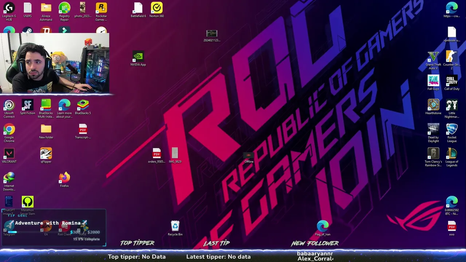Click "Top tipper: No Data" text
466x262 pixels.
pos(137,257)
